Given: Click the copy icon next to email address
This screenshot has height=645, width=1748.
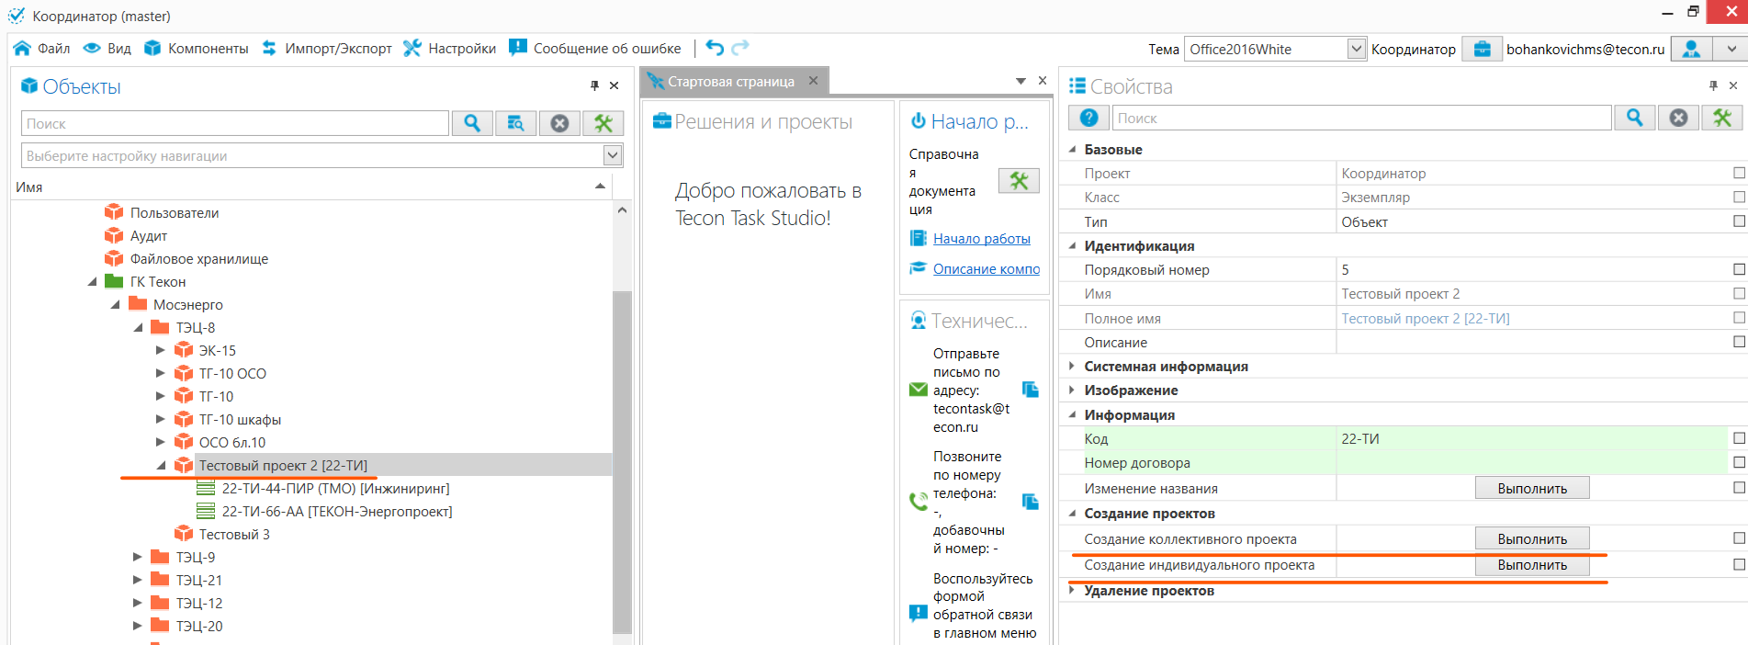Looking at the screenshot, I should pyautogui.click(x=1031, y=390).
